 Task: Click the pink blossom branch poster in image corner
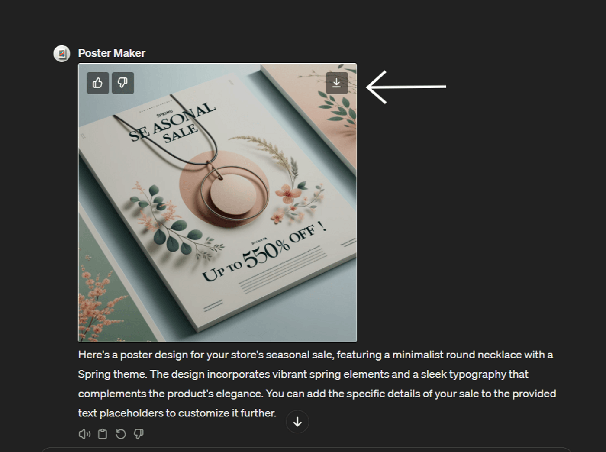click(96, 303)
